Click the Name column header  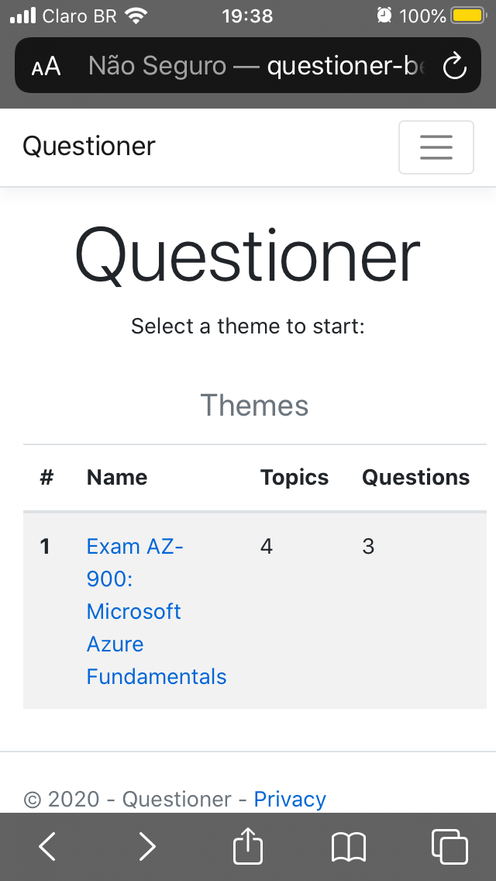pyautogui.click(x=117, y=478)
